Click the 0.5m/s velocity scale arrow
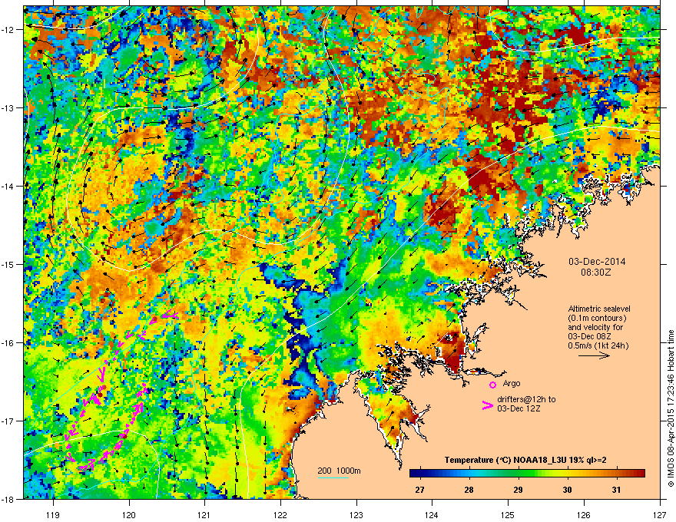 click(594, 355)
